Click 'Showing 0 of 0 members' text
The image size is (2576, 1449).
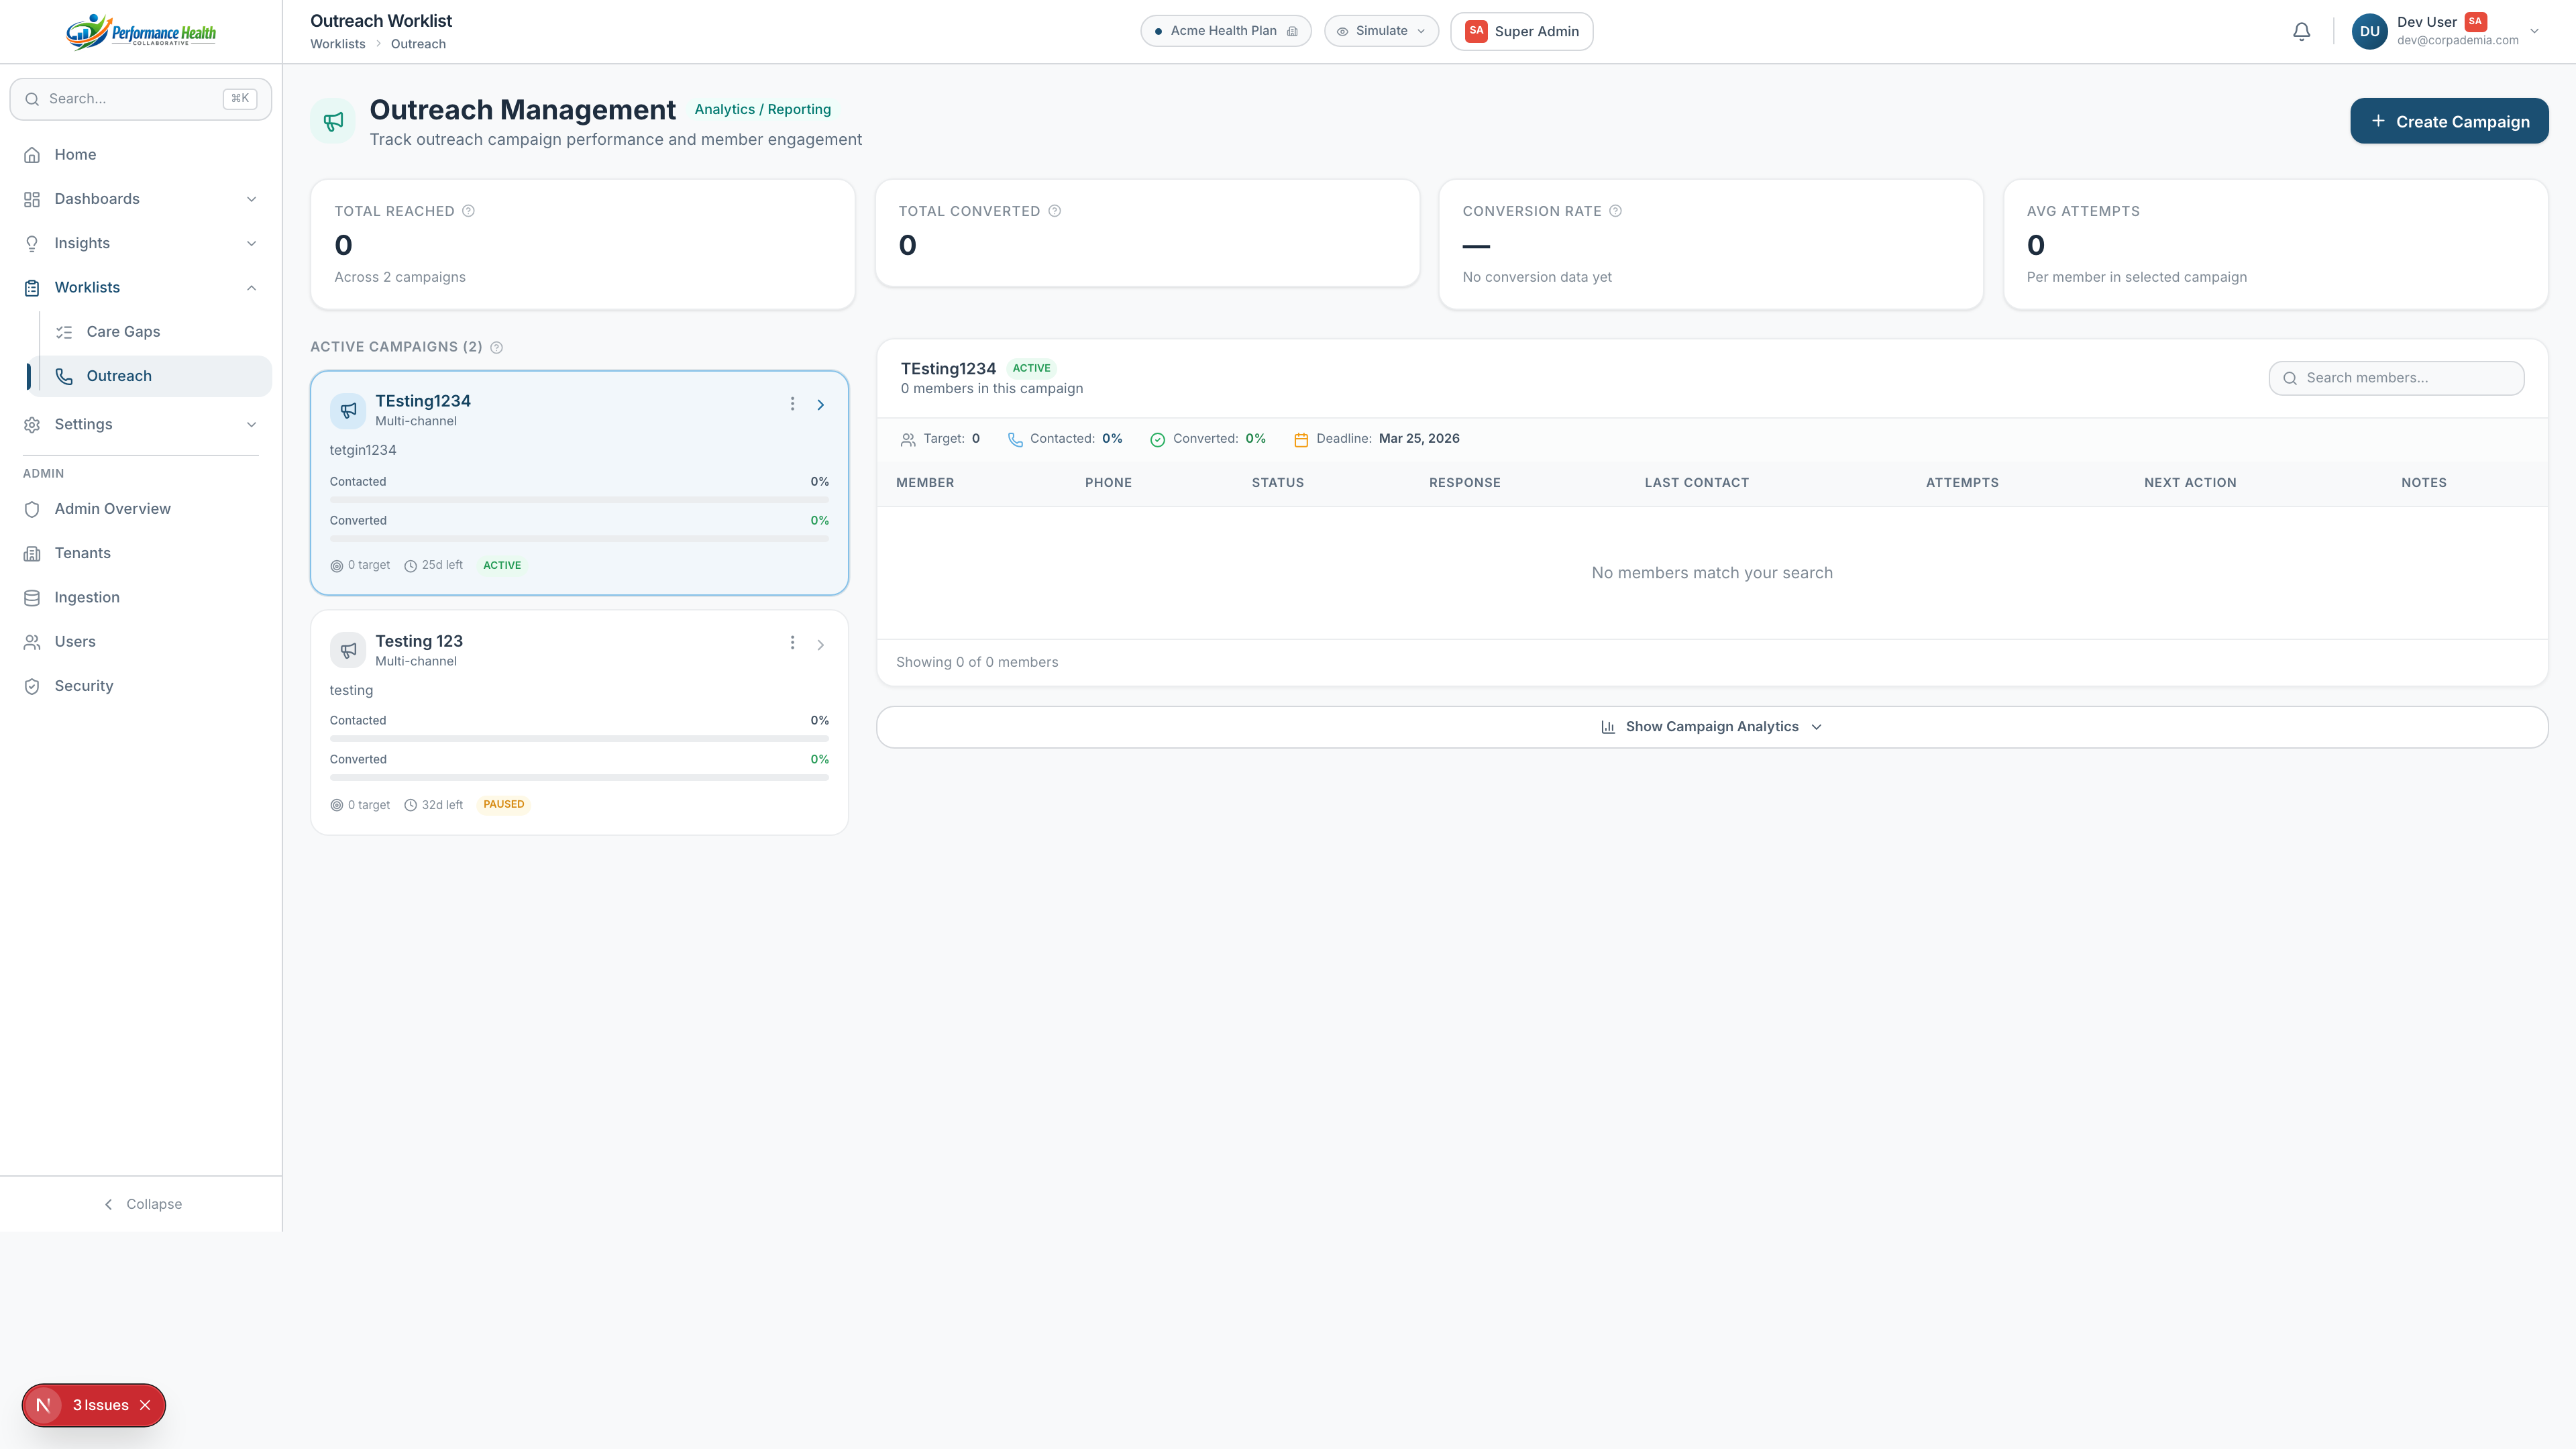click(976, 662)
